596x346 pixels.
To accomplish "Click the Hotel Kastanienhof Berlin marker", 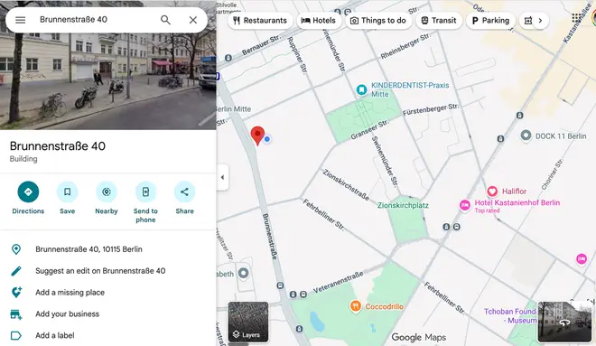I will (x=464, y=205).
